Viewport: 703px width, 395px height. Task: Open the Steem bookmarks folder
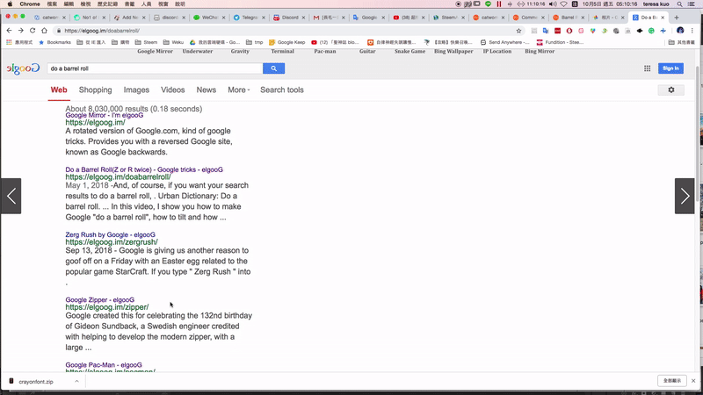tap(146, 42)
